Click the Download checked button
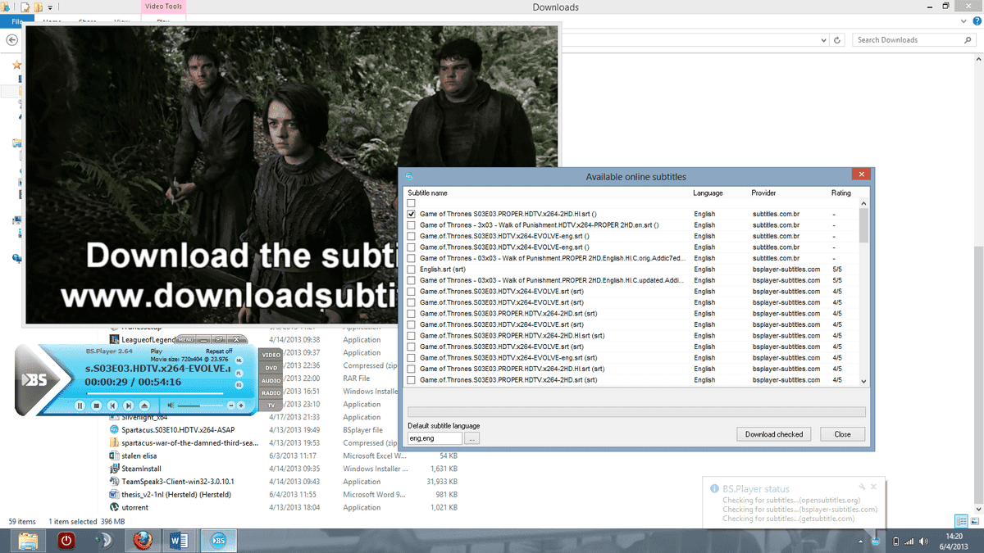The height and width of the screenshot is (553, 984). [773, 434]
